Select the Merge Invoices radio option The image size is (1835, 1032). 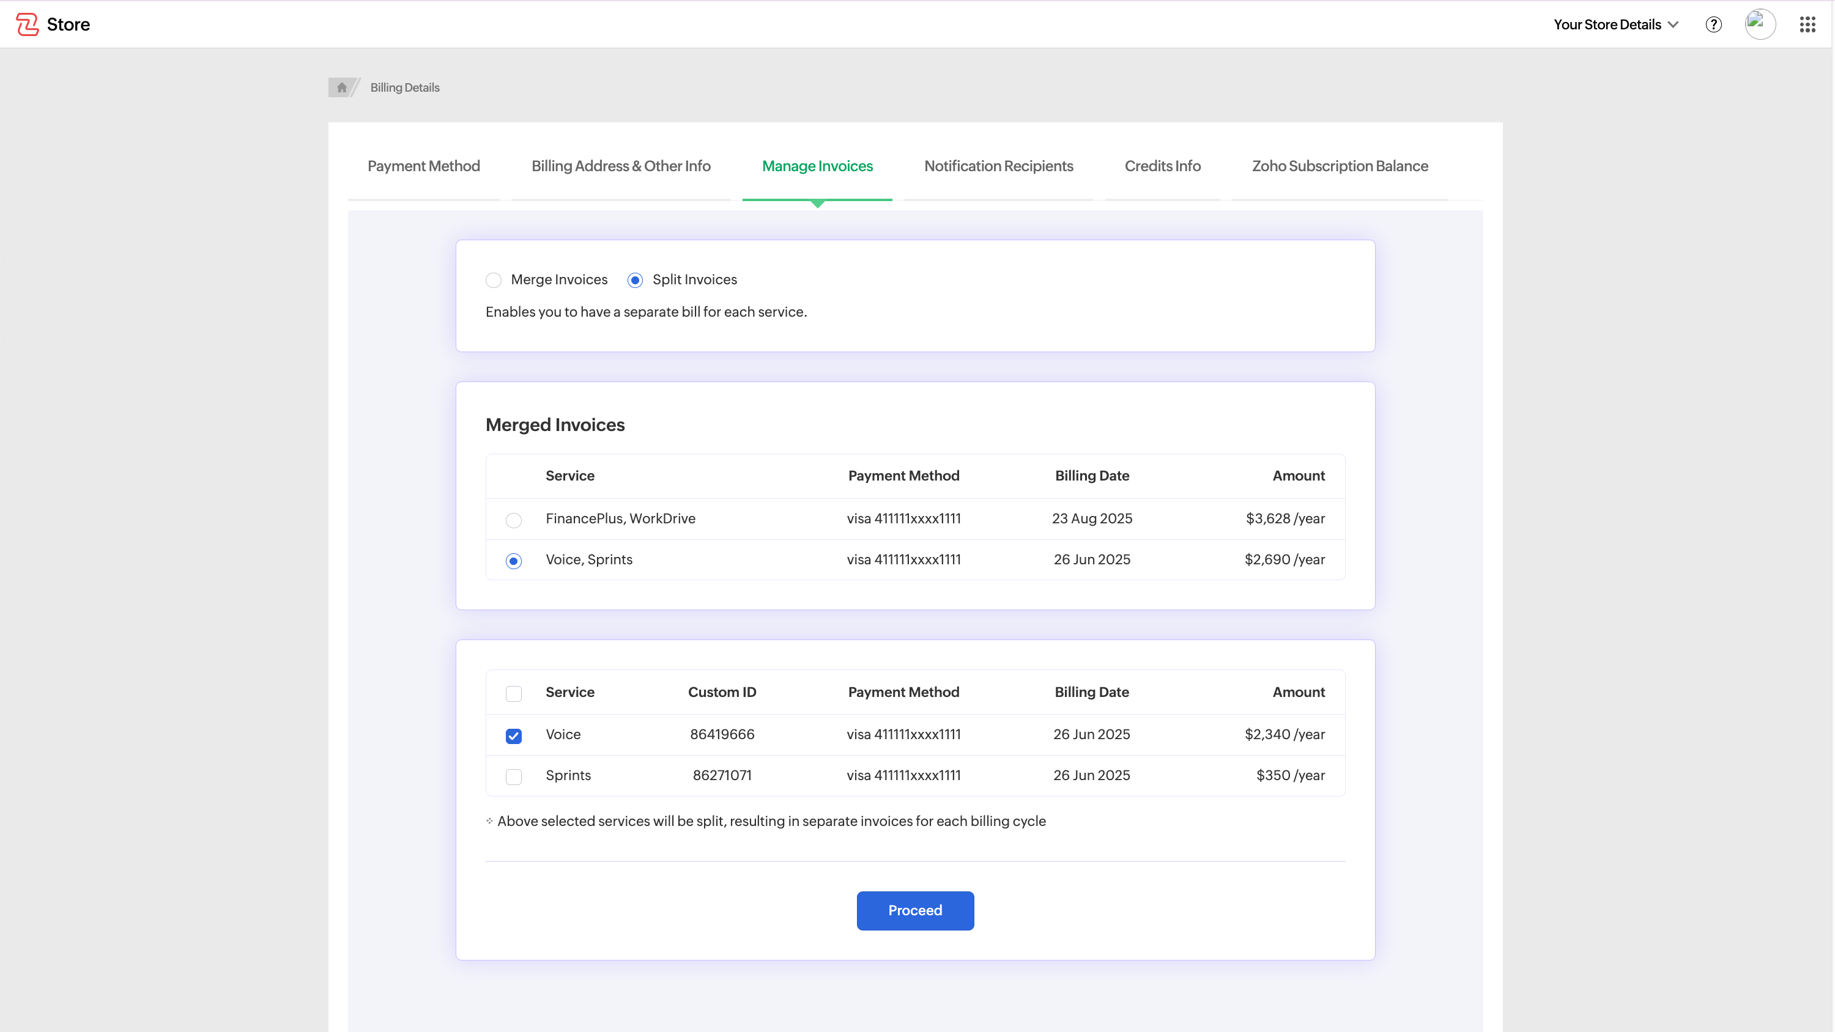point(494,280)
